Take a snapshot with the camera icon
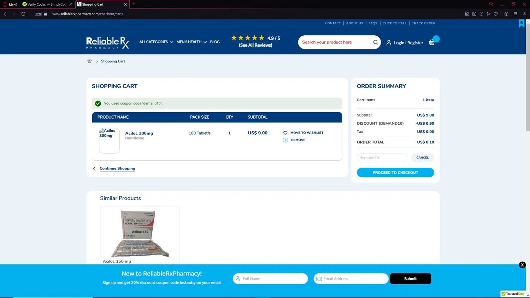Viewport: 530px width, 298px height. point(474,14)
